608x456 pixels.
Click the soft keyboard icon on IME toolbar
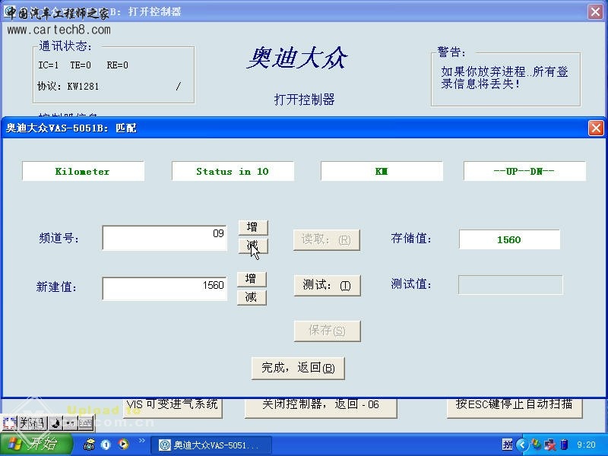[86, 423]
